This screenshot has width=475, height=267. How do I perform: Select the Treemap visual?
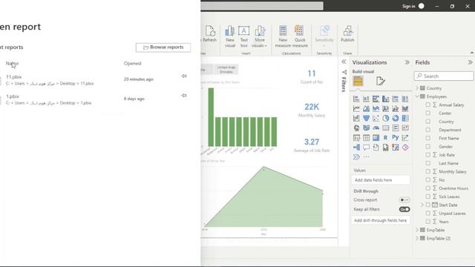pos(405,118)
